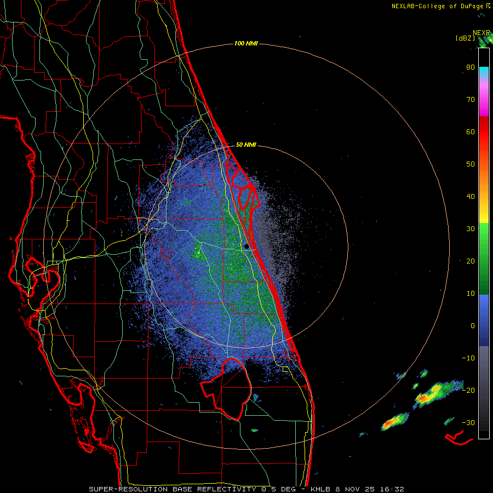
Task: Click the 40 value on color scale
Action: click(471, 197)
